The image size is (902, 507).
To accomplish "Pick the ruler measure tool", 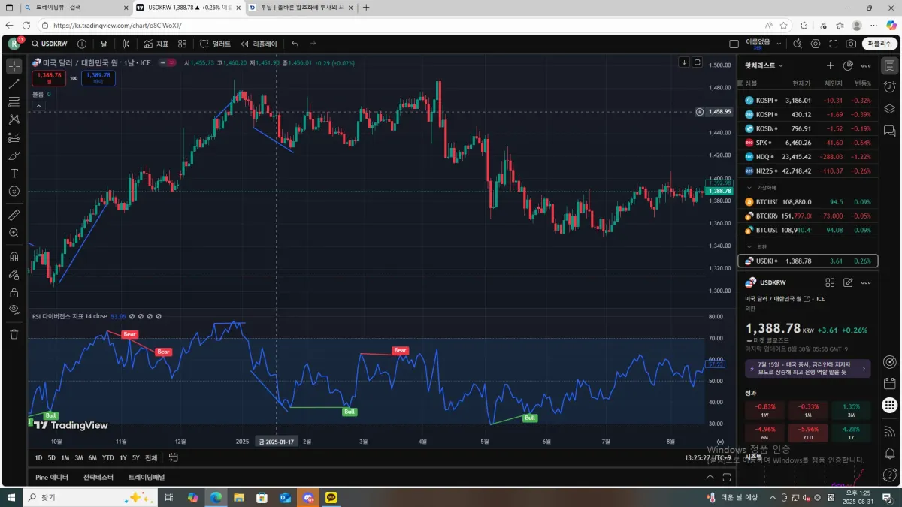I will pos(14,215).
